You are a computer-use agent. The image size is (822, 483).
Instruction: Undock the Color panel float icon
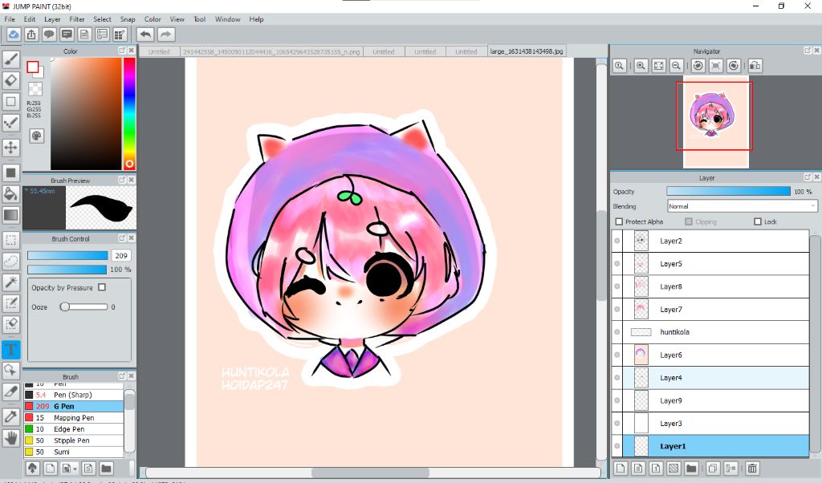tap(122, 51)
